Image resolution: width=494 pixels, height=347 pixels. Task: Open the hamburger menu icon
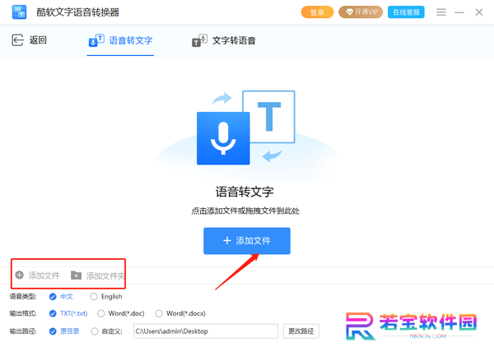click(441, 12)
